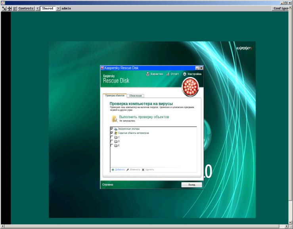
Task: Click the D: drive folder icon
Action: pos(116,141)
